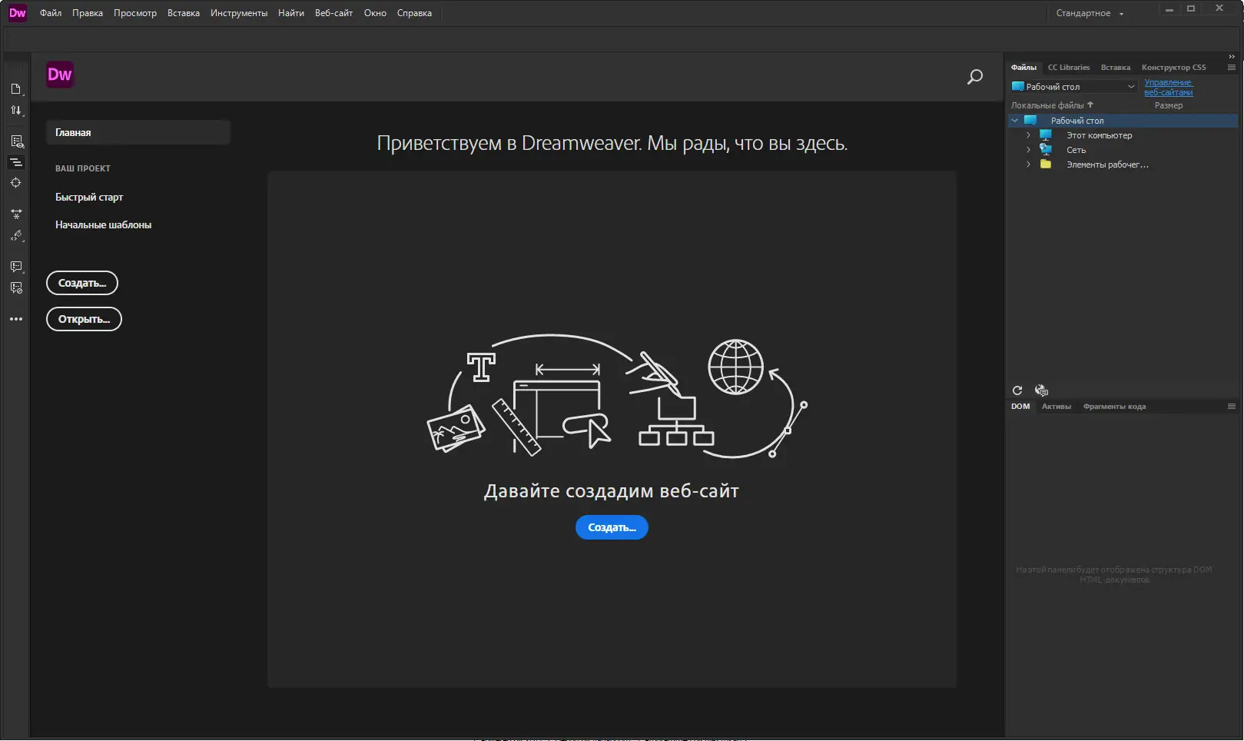Open the Управление веб-сайтами link
The width and height of the screenshot is (1244, 741).
coord(1169,88)
